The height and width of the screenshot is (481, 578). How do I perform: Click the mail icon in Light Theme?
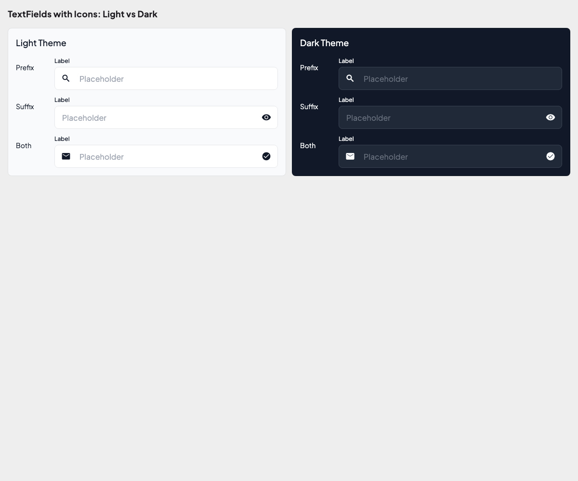click(x=66, y=156)
